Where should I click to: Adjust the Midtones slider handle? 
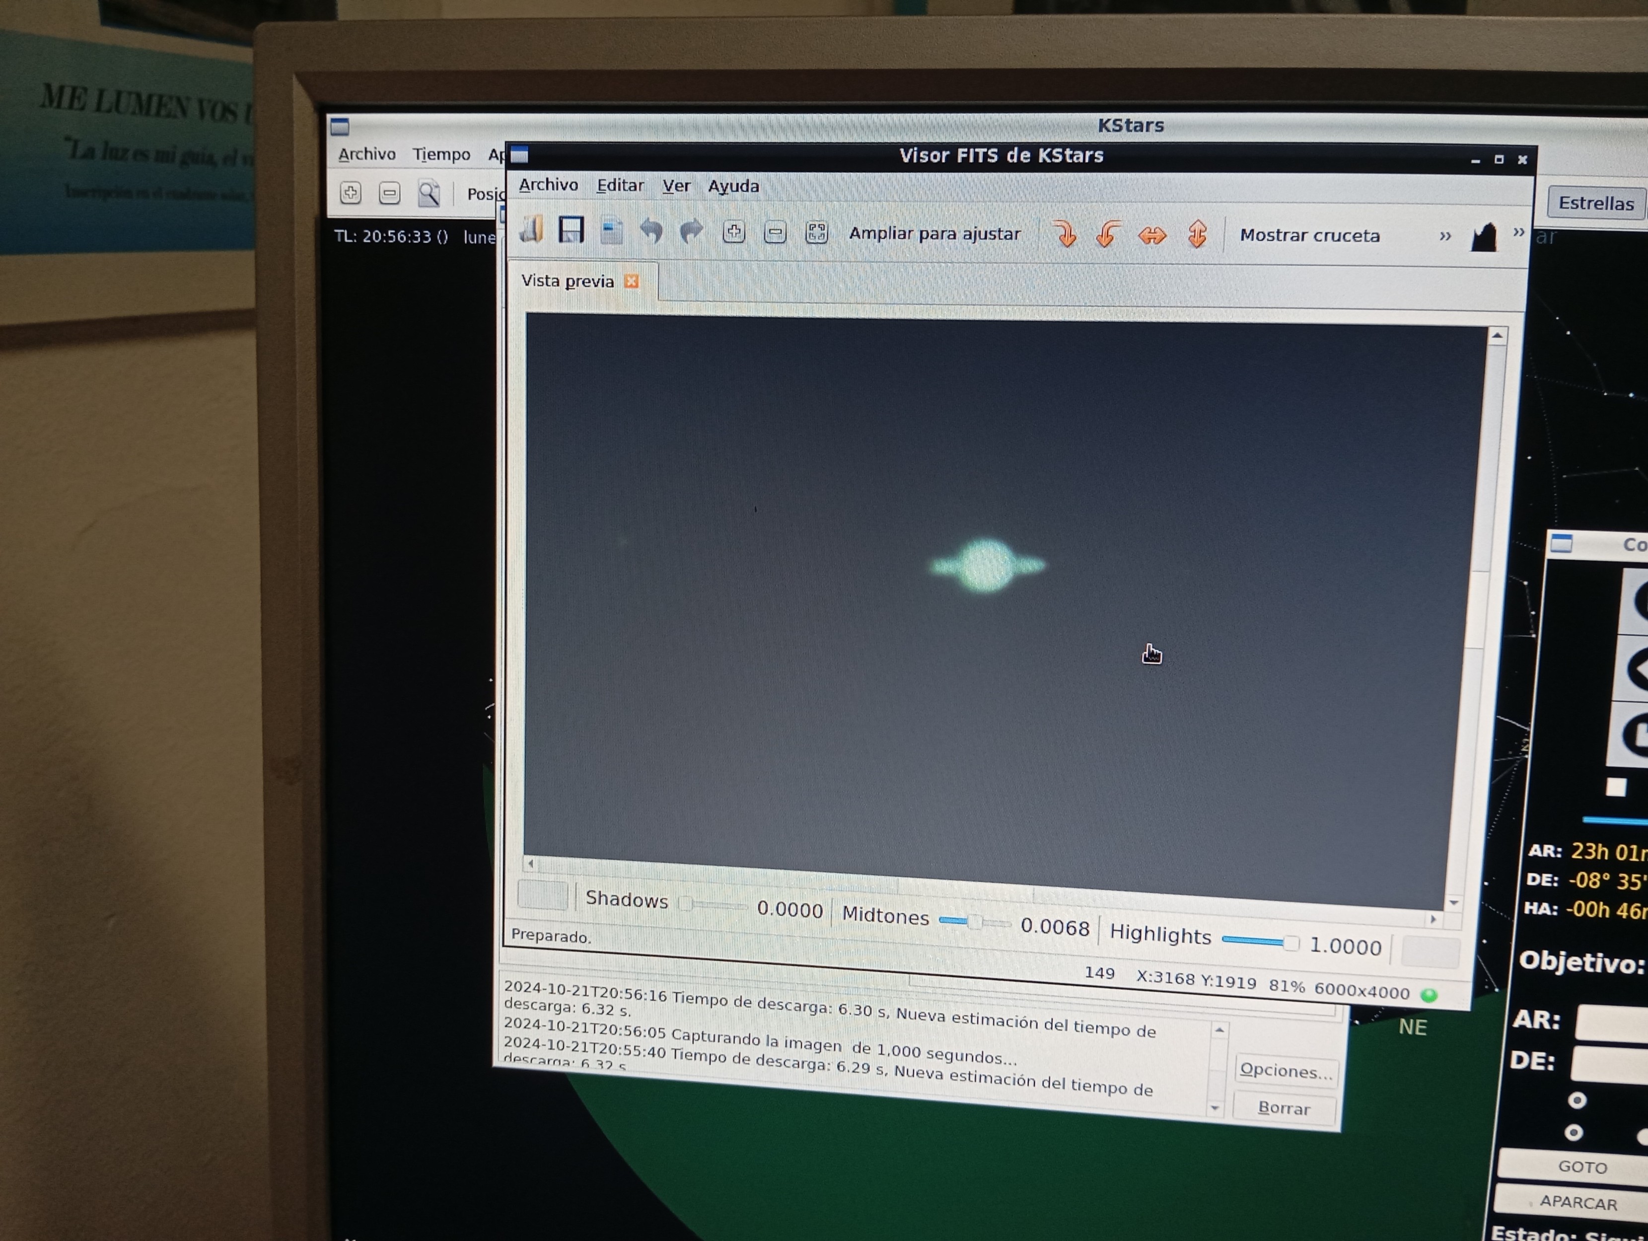click(x=975, y=922)
